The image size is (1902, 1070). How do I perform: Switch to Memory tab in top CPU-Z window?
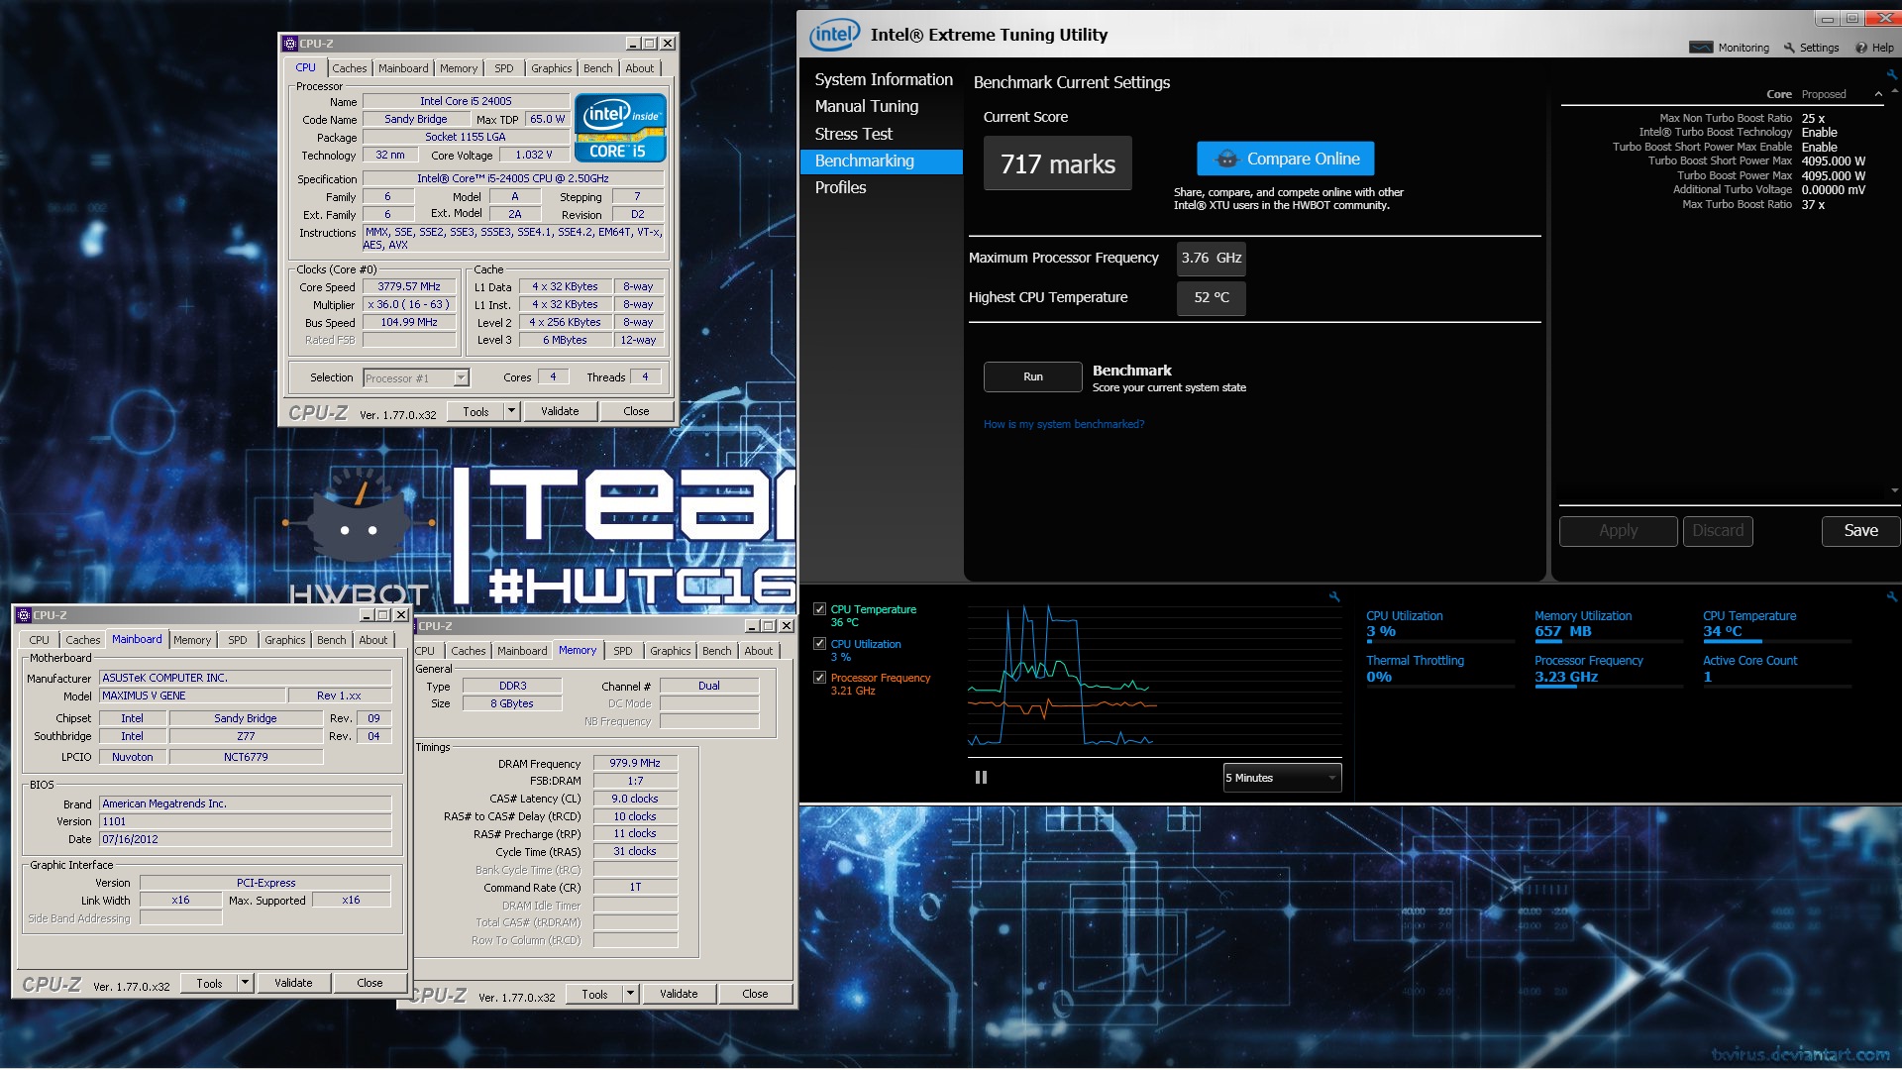pos(459,68)
